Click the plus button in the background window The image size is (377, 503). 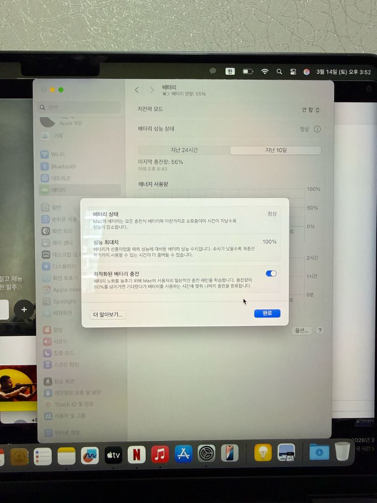click(24, 310)
